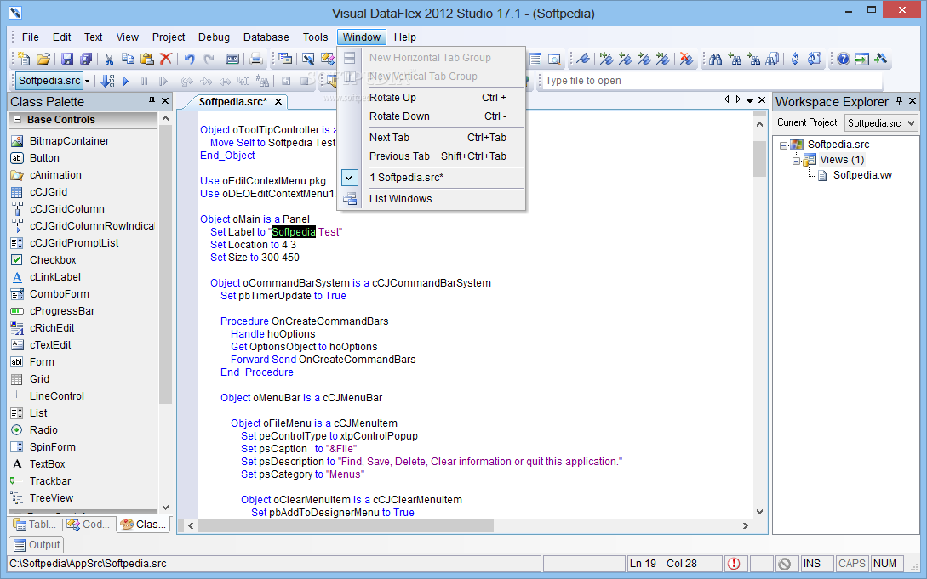Open the Debug menu
The height and width of the screenshot is (579, 927).
pyautogui.click(x=214, y=37)
